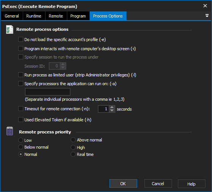The height and width of the screenshot is (192, 212).
Task: Check Program interacts with remote desktop screen
Action: [21, 49]
